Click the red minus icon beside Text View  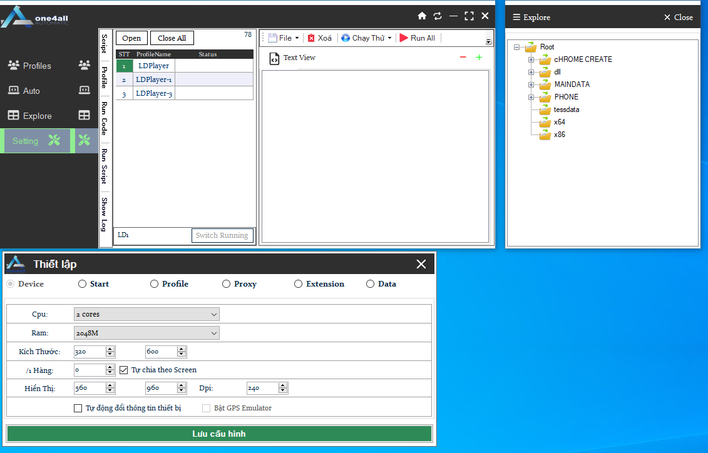pyautogui.click(x=463, y=58)
